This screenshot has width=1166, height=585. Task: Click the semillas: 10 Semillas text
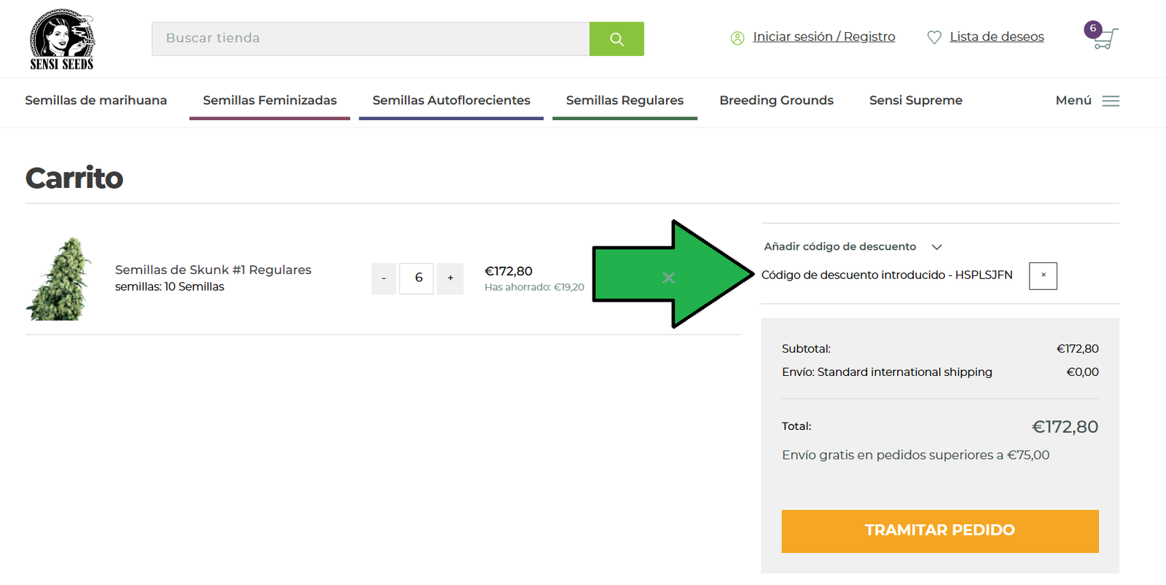[170, 286]
